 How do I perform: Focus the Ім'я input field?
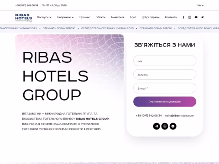point(165,61)
